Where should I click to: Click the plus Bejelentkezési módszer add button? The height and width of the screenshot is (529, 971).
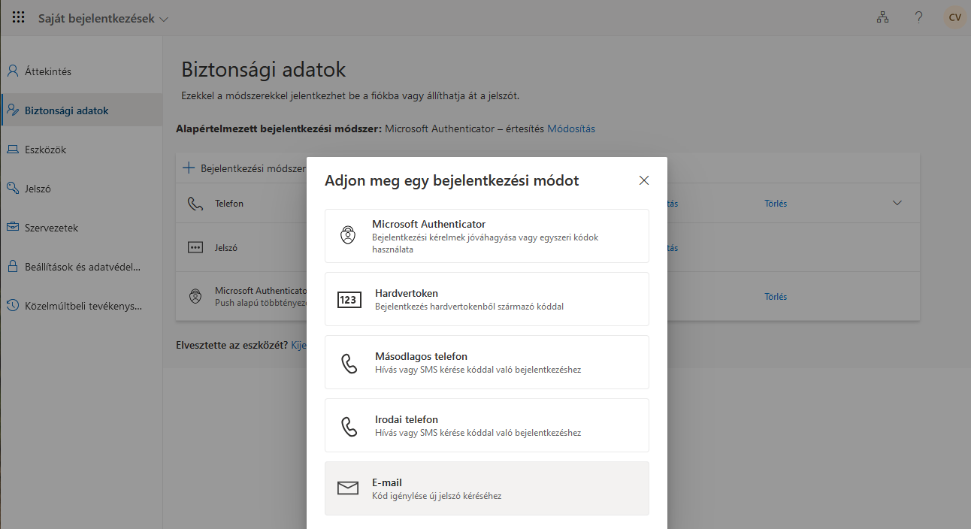click(245, 168)
